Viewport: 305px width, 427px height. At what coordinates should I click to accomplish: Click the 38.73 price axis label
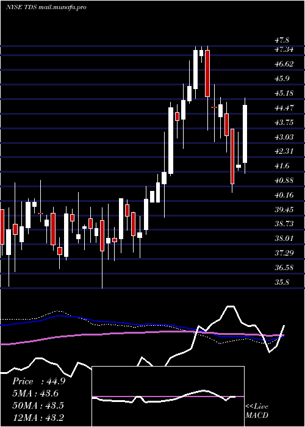(x=284, y=224)
